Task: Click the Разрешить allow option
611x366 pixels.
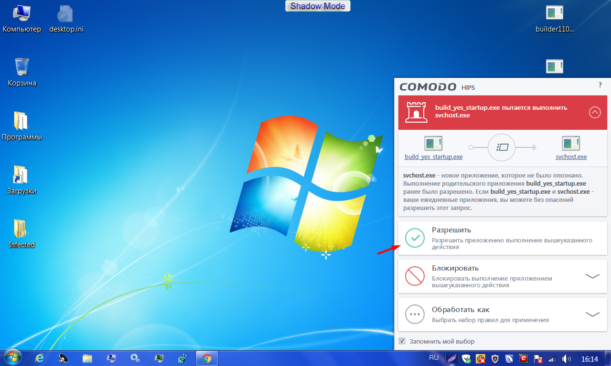Action: [503, 238]
